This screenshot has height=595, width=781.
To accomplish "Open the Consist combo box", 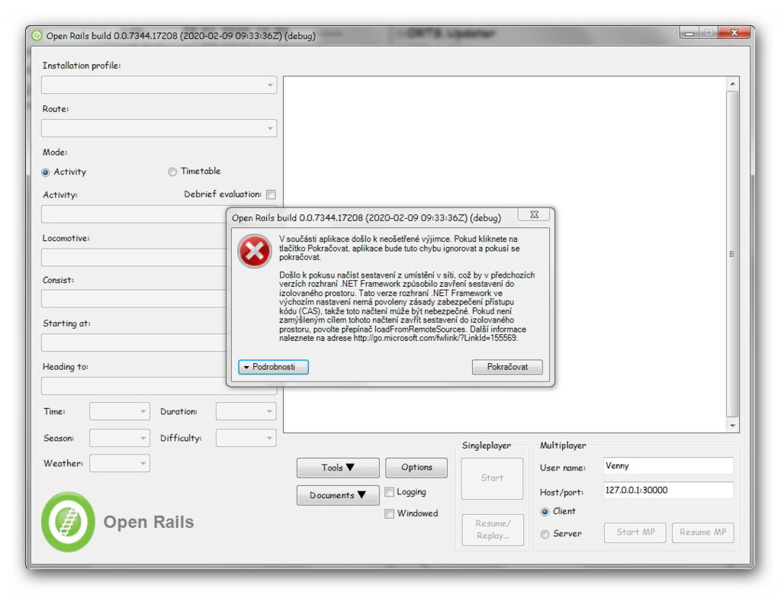I will [133, 299].
